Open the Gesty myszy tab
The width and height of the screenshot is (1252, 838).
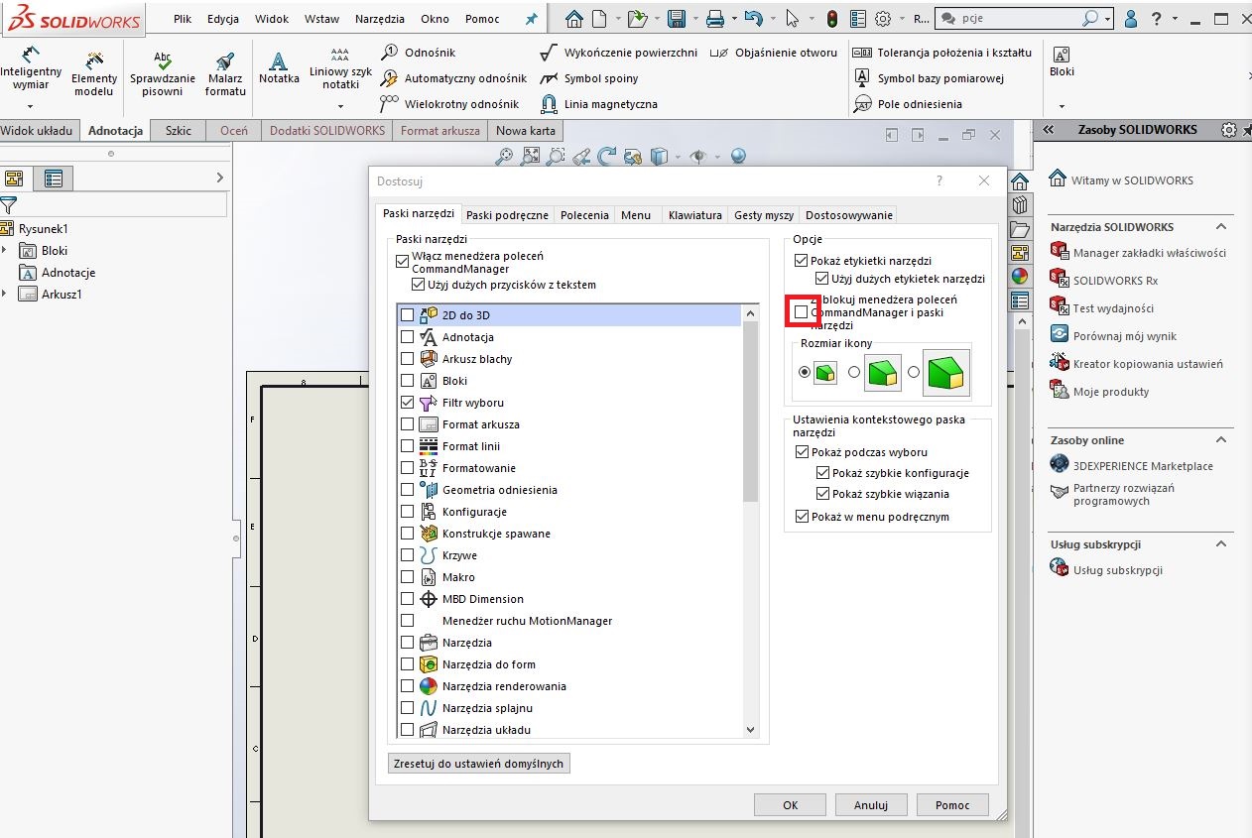pyautogui.click(x=764, y=215)
